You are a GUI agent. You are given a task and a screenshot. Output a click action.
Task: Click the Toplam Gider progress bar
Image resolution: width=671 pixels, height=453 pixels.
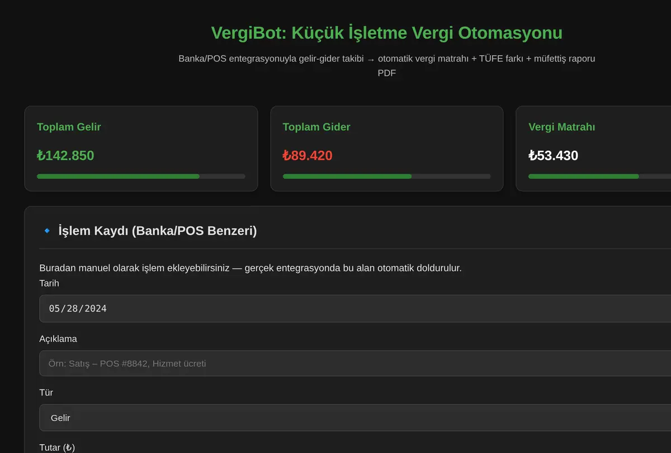(x=387, y=177)
